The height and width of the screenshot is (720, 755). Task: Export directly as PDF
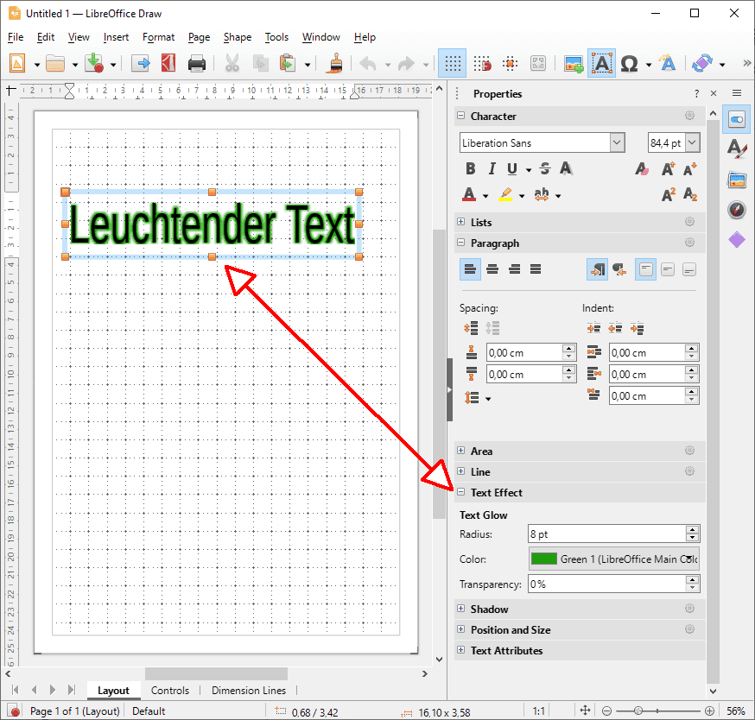pyautogui.click(x=168, y=63)
